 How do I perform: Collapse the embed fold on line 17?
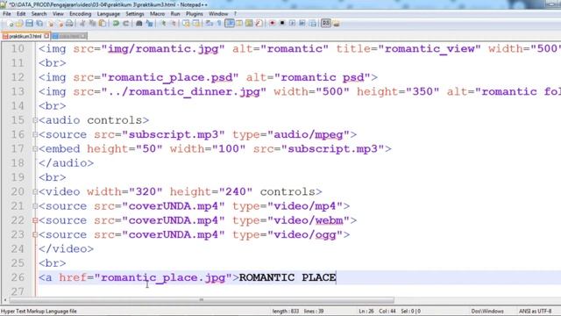click(35, 149)
